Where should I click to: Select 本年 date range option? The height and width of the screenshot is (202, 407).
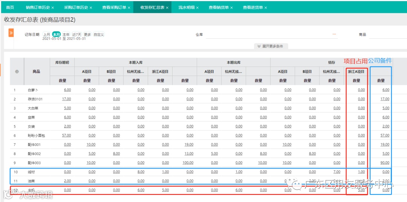pos(66,35)
